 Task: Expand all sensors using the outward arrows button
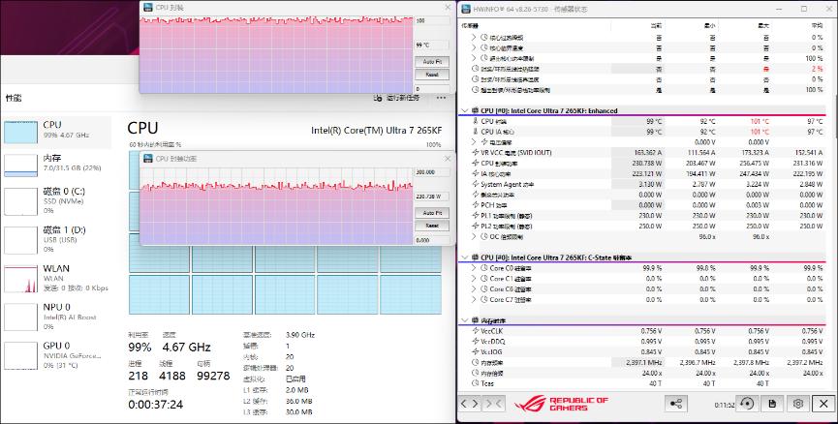(x=470, y=404)
